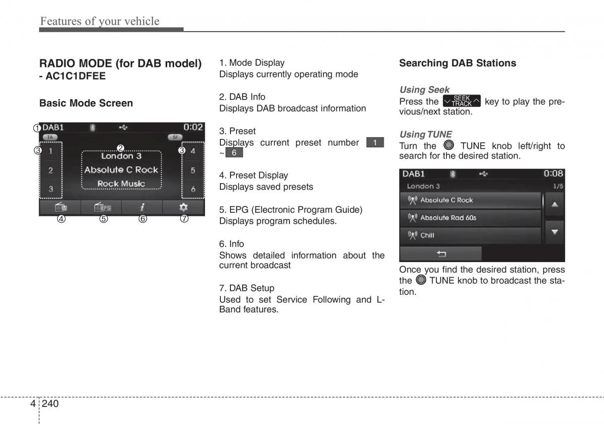Select preset 2 on the DAB screen
The width and height of the screenshot is (604, 424).
pyautogui.click(x=50, y=171)
